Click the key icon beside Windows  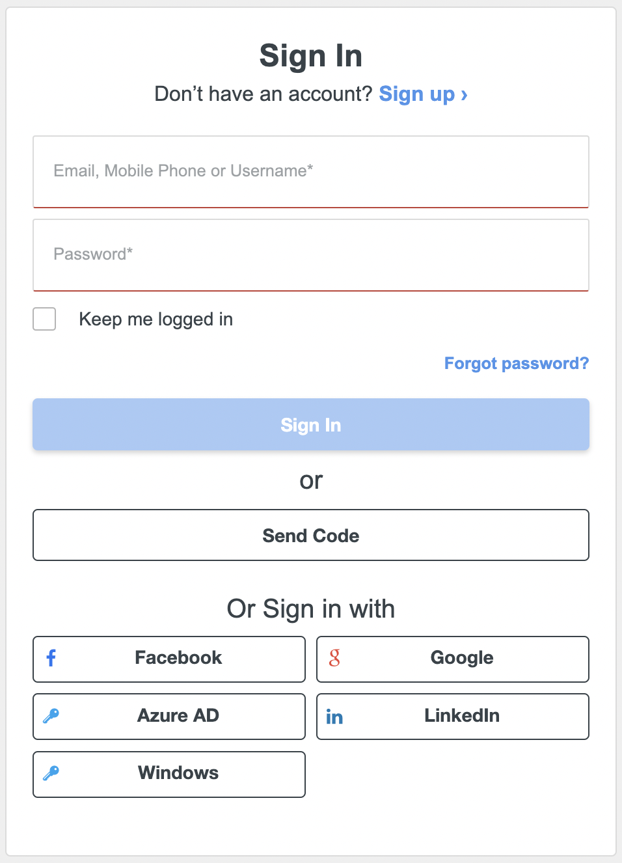[x=51, y=773]
